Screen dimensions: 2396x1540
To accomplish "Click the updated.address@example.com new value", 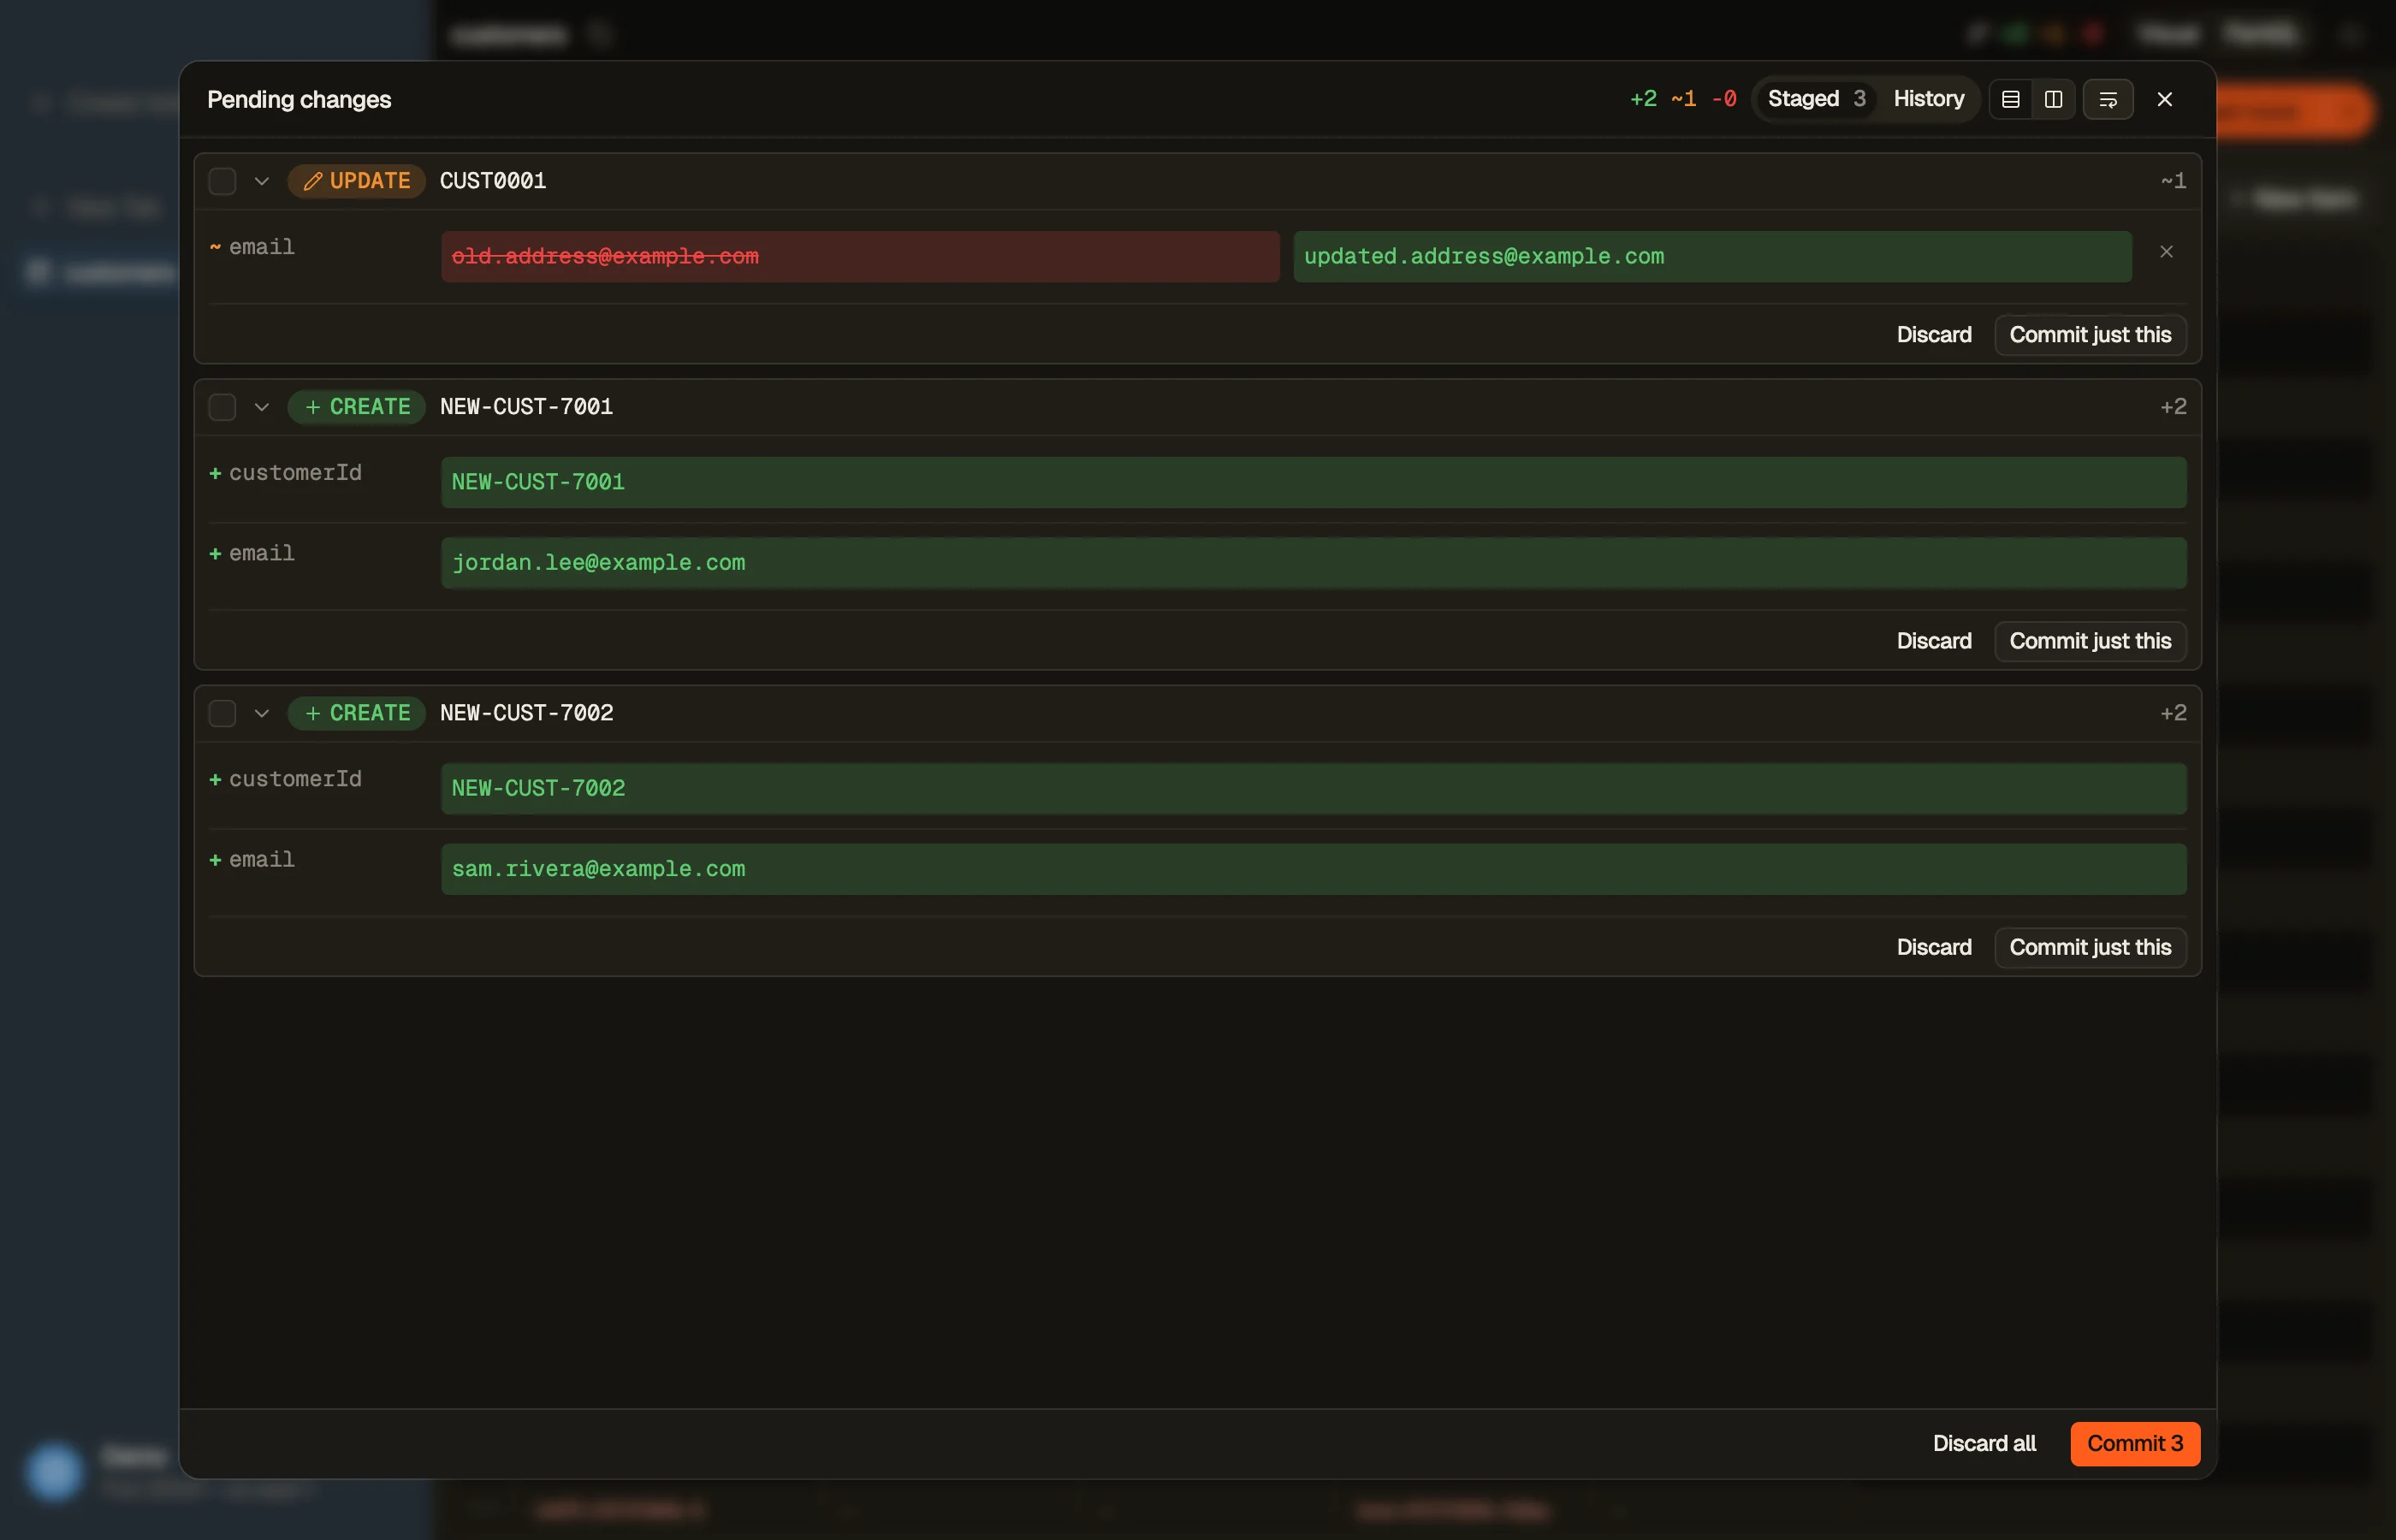I will [1712, 257].
